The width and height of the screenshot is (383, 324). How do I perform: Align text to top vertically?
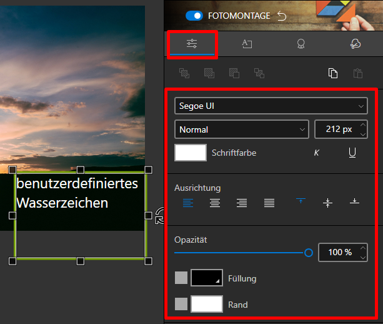(301, 201)
